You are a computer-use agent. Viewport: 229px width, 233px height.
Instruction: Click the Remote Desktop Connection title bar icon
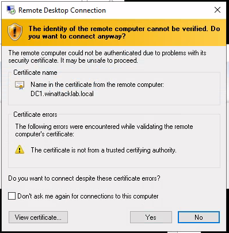(11, 10)
